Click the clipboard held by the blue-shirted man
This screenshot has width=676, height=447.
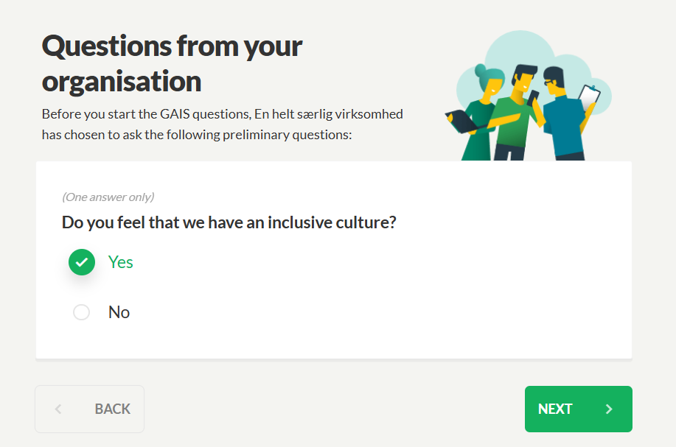589,98
